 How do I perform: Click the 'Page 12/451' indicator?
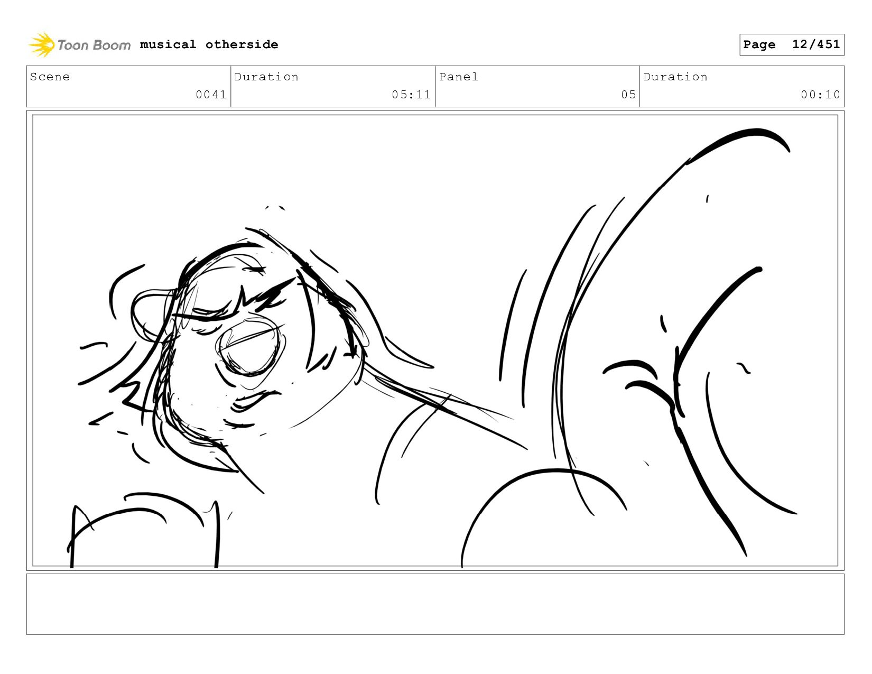click(792, 44)
